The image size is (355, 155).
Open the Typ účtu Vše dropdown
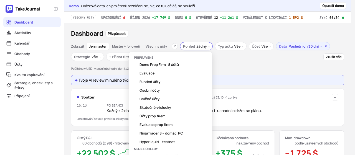(230, 46)
